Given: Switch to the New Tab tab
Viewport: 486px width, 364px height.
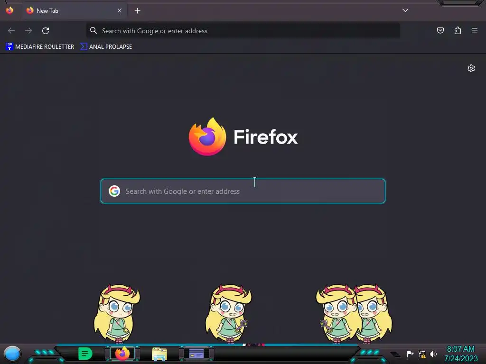Looking at the screenshot, I should pos(74,11).
